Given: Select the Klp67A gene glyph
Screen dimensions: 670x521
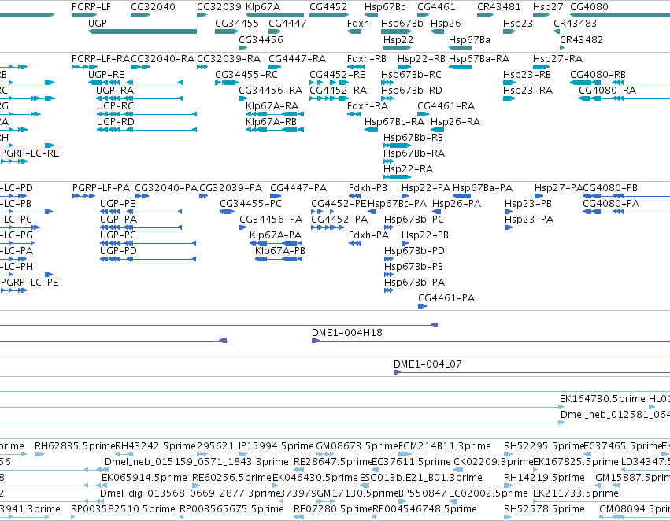Looking at the screenshot, I should pyautogui.click(x=275, y=15).
